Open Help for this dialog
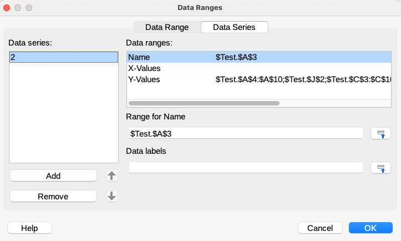This screenshot has height=241, width=401. (x=29, y=228)
